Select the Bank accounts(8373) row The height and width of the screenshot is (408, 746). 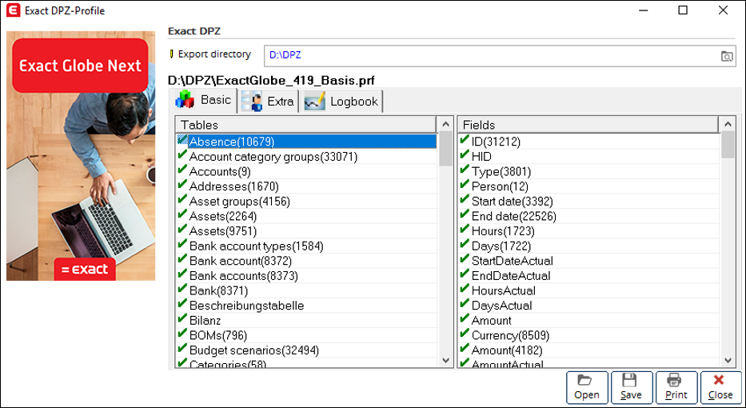306,276
